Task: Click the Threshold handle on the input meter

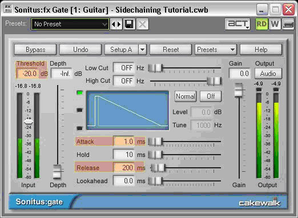Action: point(29,122)
